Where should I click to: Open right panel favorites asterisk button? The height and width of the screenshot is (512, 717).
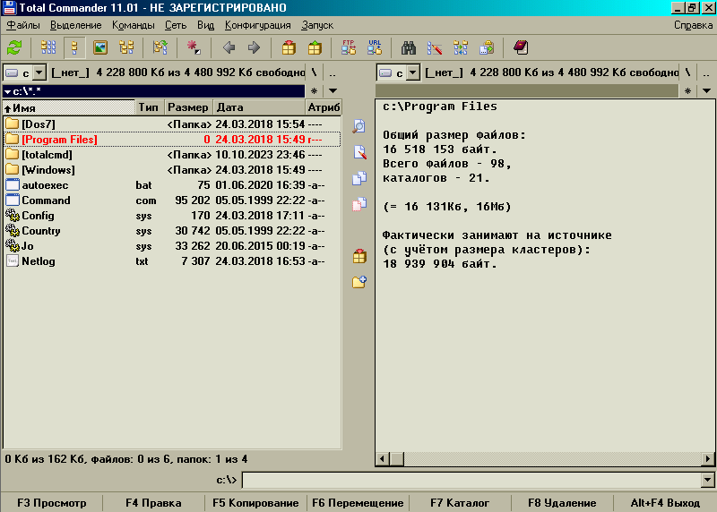click(x=687, y=91)
